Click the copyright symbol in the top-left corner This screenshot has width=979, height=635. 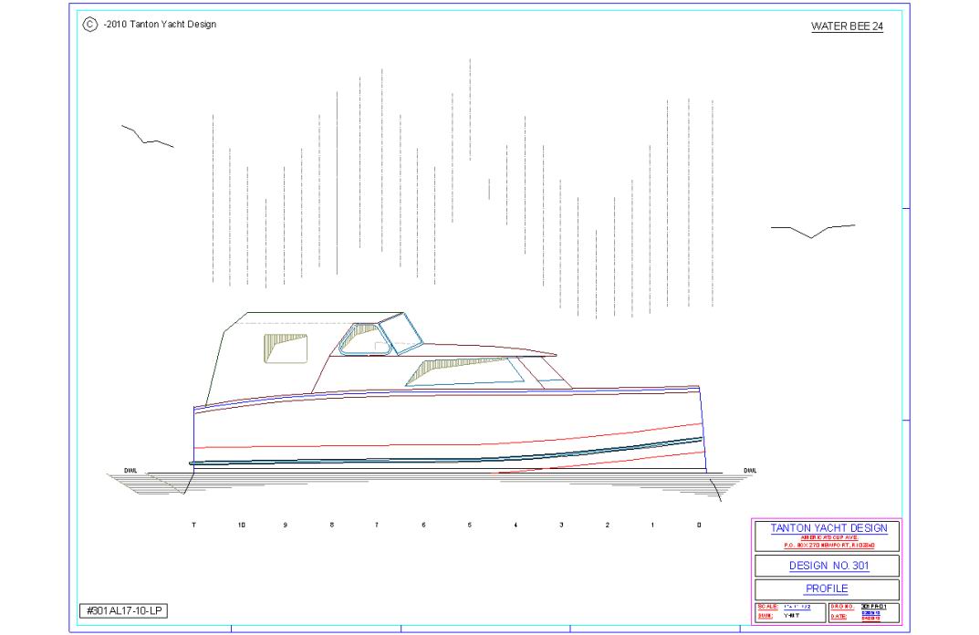coord(89,25)
